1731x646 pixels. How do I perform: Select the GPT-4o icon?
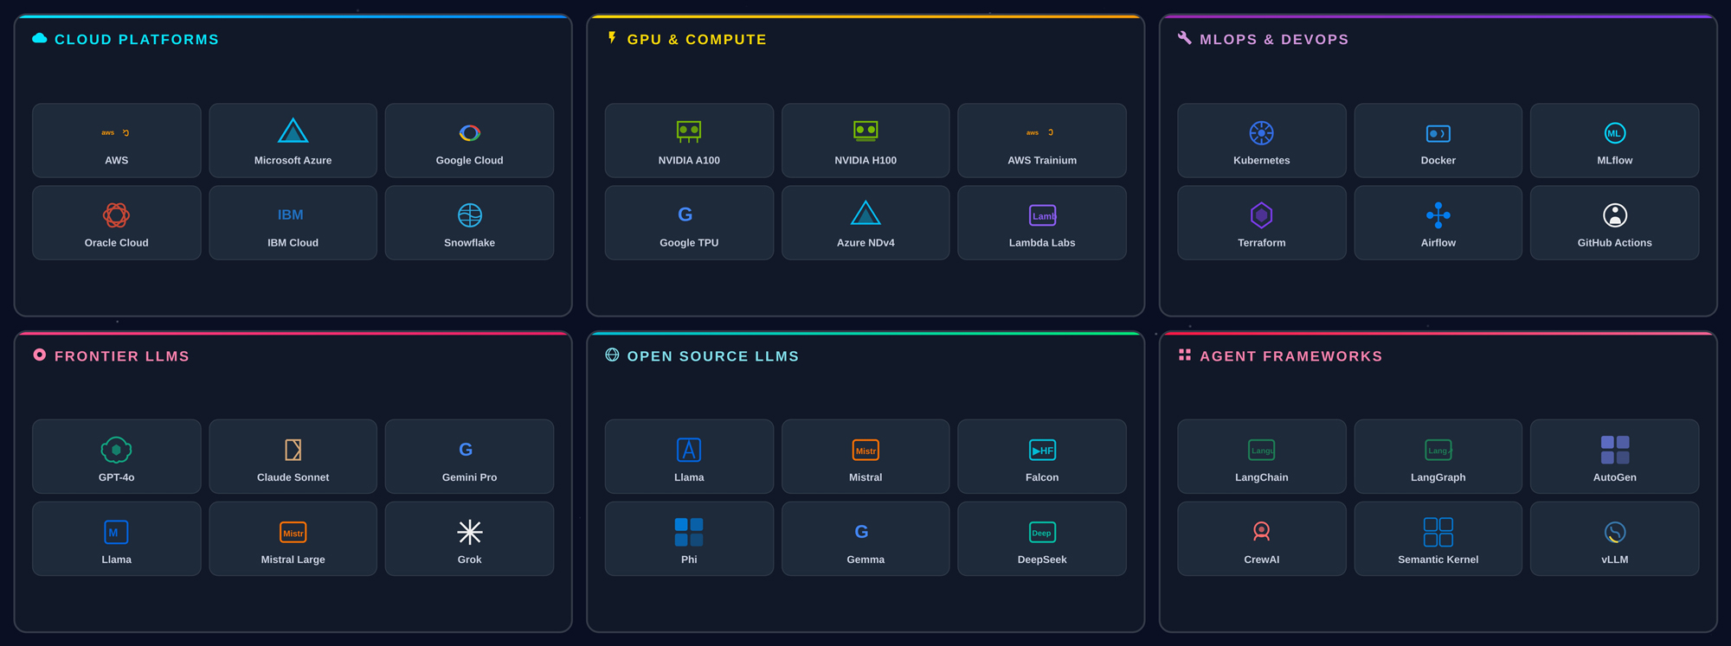[x=116, y=450]
